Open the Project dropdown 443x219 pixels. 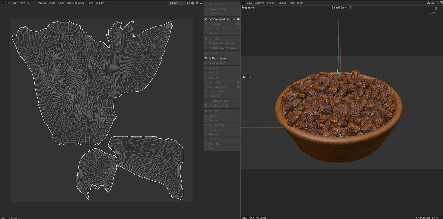[177, 3]
